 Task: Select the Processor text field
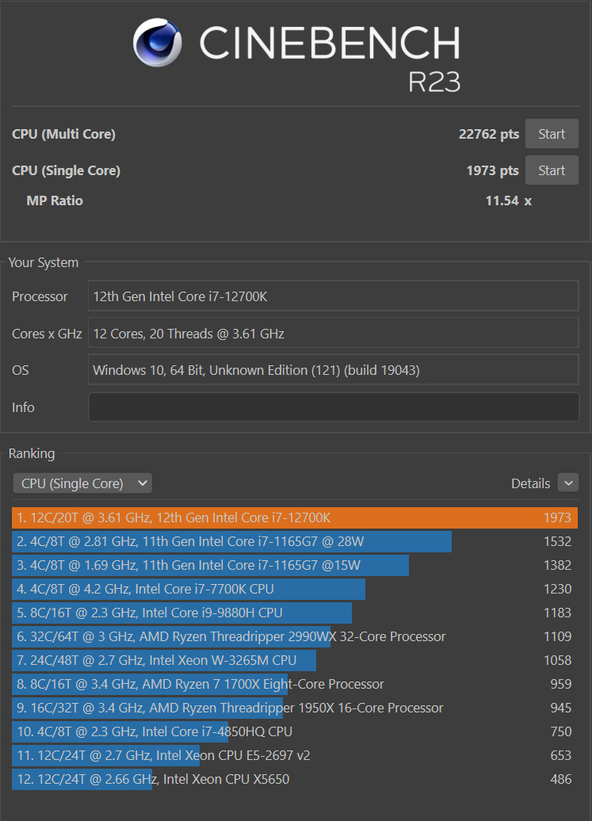coord(333,296)
